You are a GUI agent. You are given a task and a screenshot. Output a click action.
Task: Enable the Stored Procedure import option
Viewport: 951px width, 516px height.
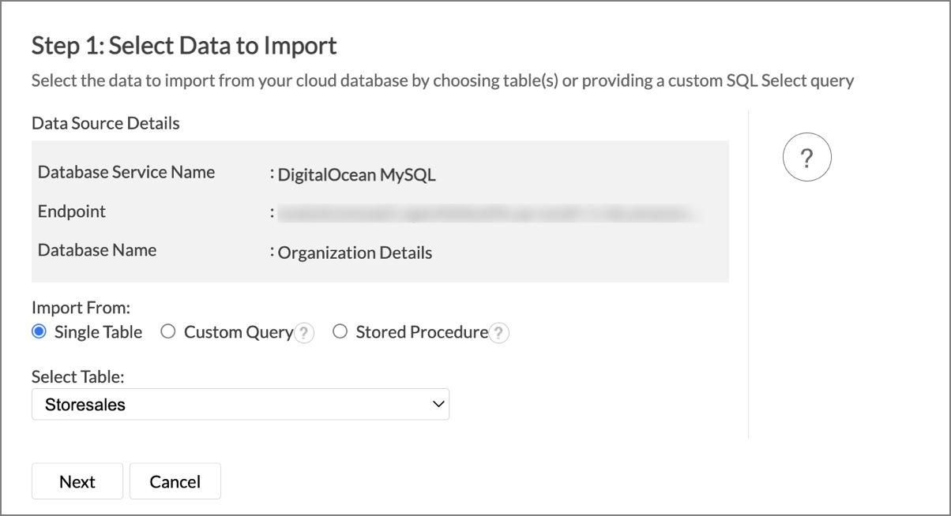click(x=340, y=332)
